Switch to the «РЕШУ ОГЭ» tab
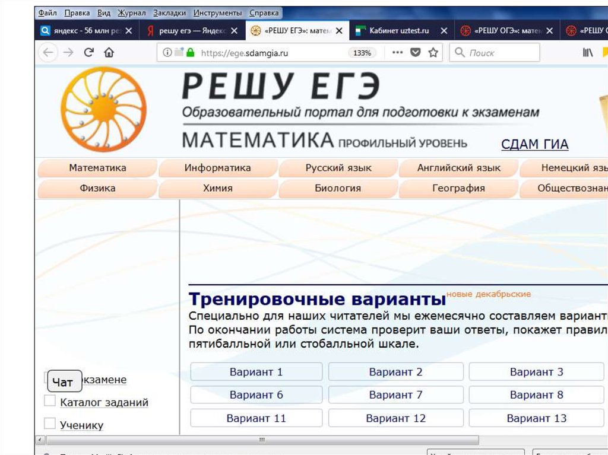 tap(507, 31)
